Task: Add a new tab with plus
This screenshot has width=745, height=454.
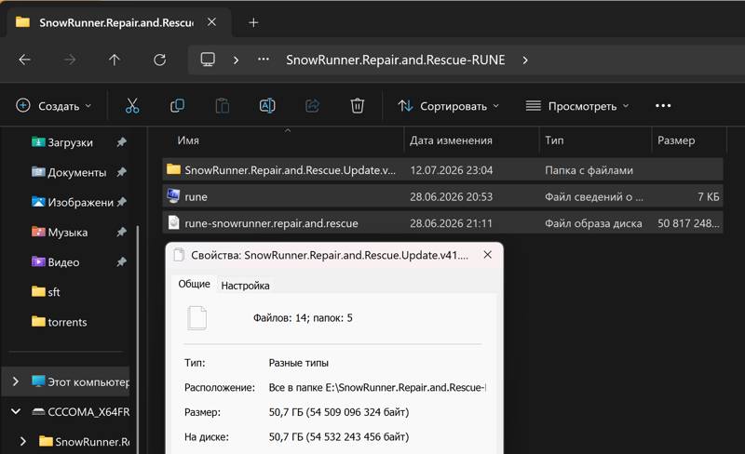Action: point(253,22)
